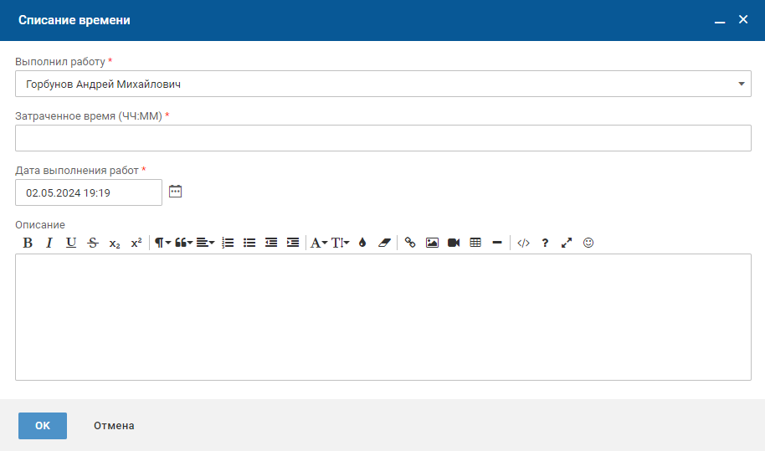Image resolution: width=765 pixels, height=451 pixels.
Task: Open the text alignment menu
Action: [205, 243]
